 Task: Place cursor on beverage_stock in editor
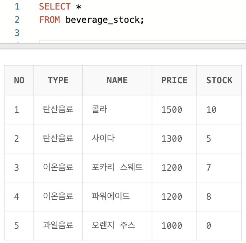[102, 20]
